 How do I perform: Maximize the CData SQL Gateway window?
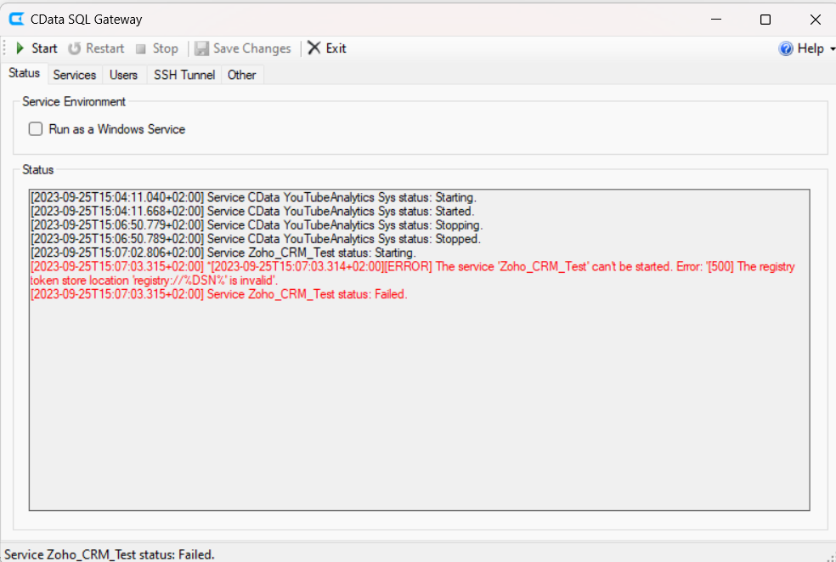tap(765, 20)
